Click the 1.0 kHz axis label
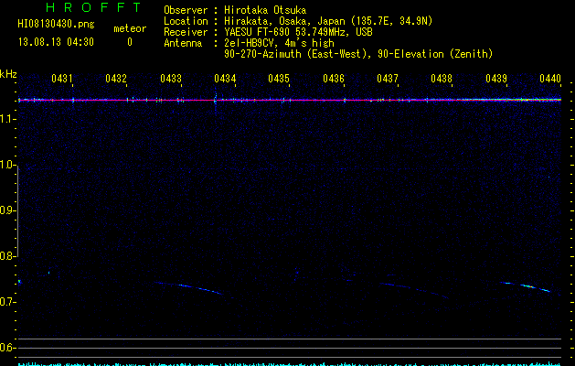Image resolution: width=575 pixels, height=366 pixels. pos(8,165)
